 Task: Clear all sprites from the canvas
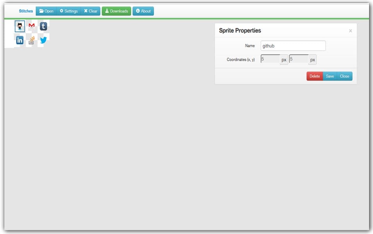(x=90, y=11)
